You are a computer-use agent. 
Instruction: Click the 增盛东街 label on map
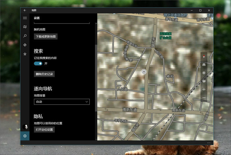(x=132, y=44)
